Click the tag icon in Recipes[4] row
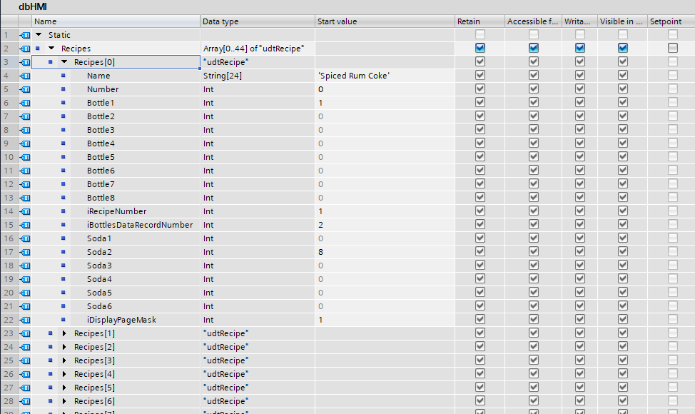 pos(25,374)
